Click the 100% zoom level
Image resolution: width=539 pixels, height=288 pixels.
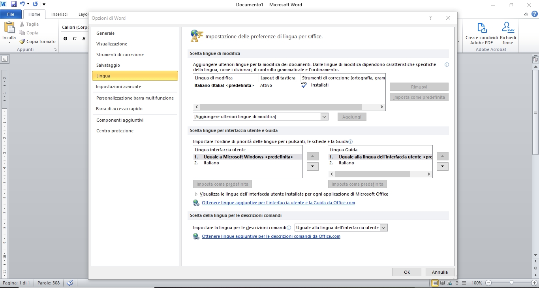[477, 283]
